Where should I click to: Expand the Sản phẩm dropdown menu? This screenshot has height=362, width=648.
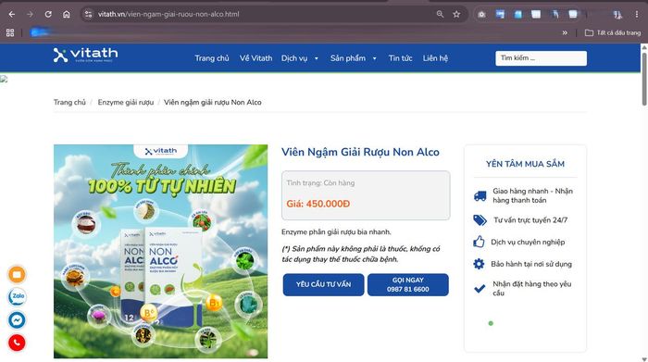(354, 58)
